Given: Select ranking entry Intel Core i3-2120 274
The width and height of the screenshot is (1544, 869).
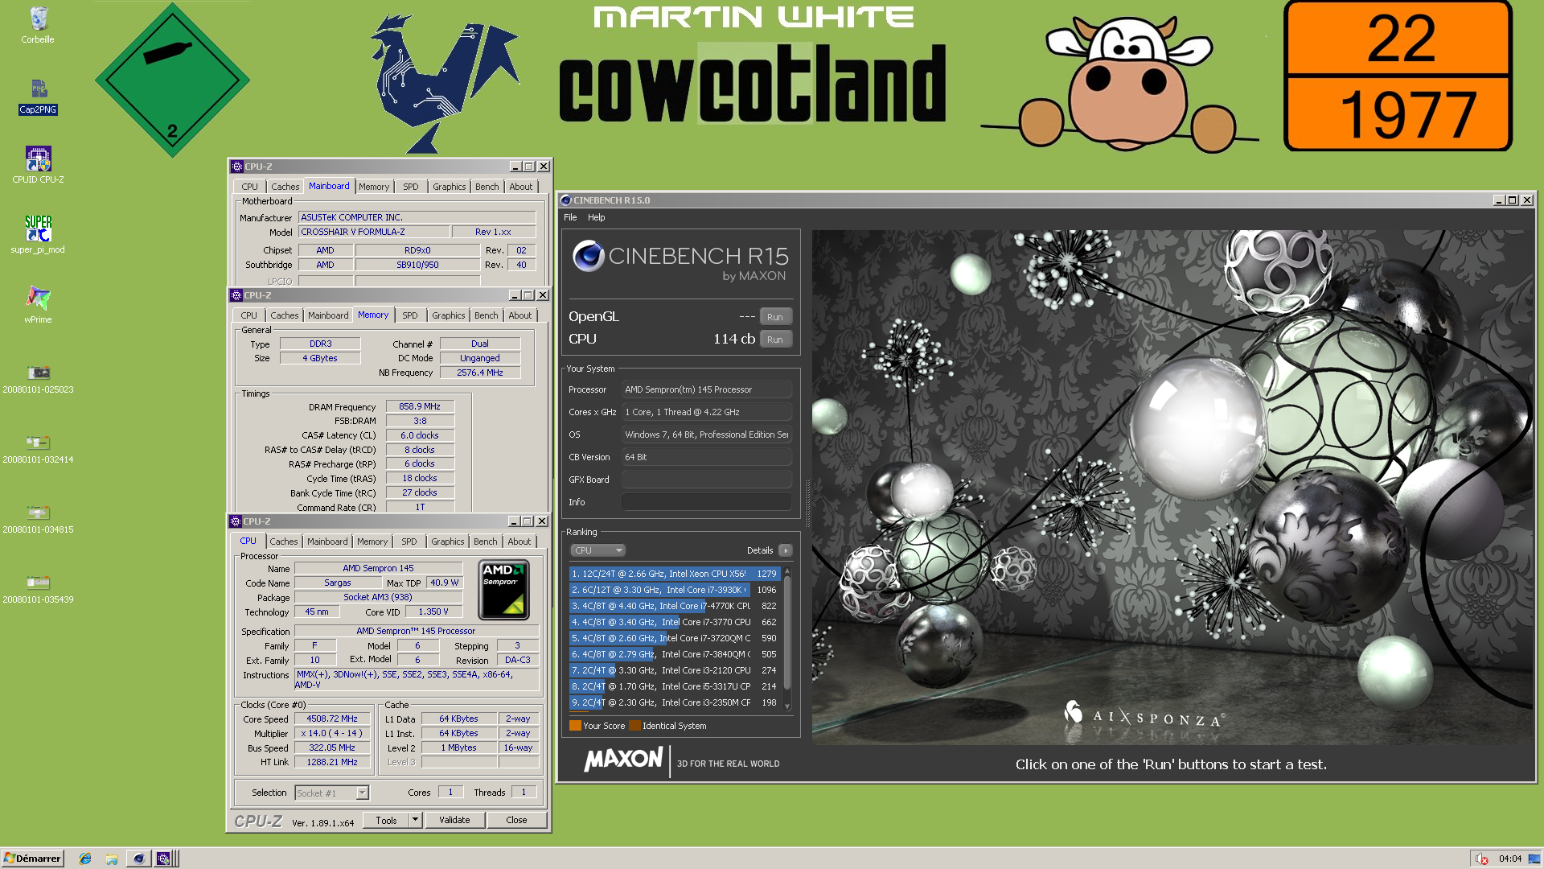Looking at the screenshot, I should click(x=674, y=670).
